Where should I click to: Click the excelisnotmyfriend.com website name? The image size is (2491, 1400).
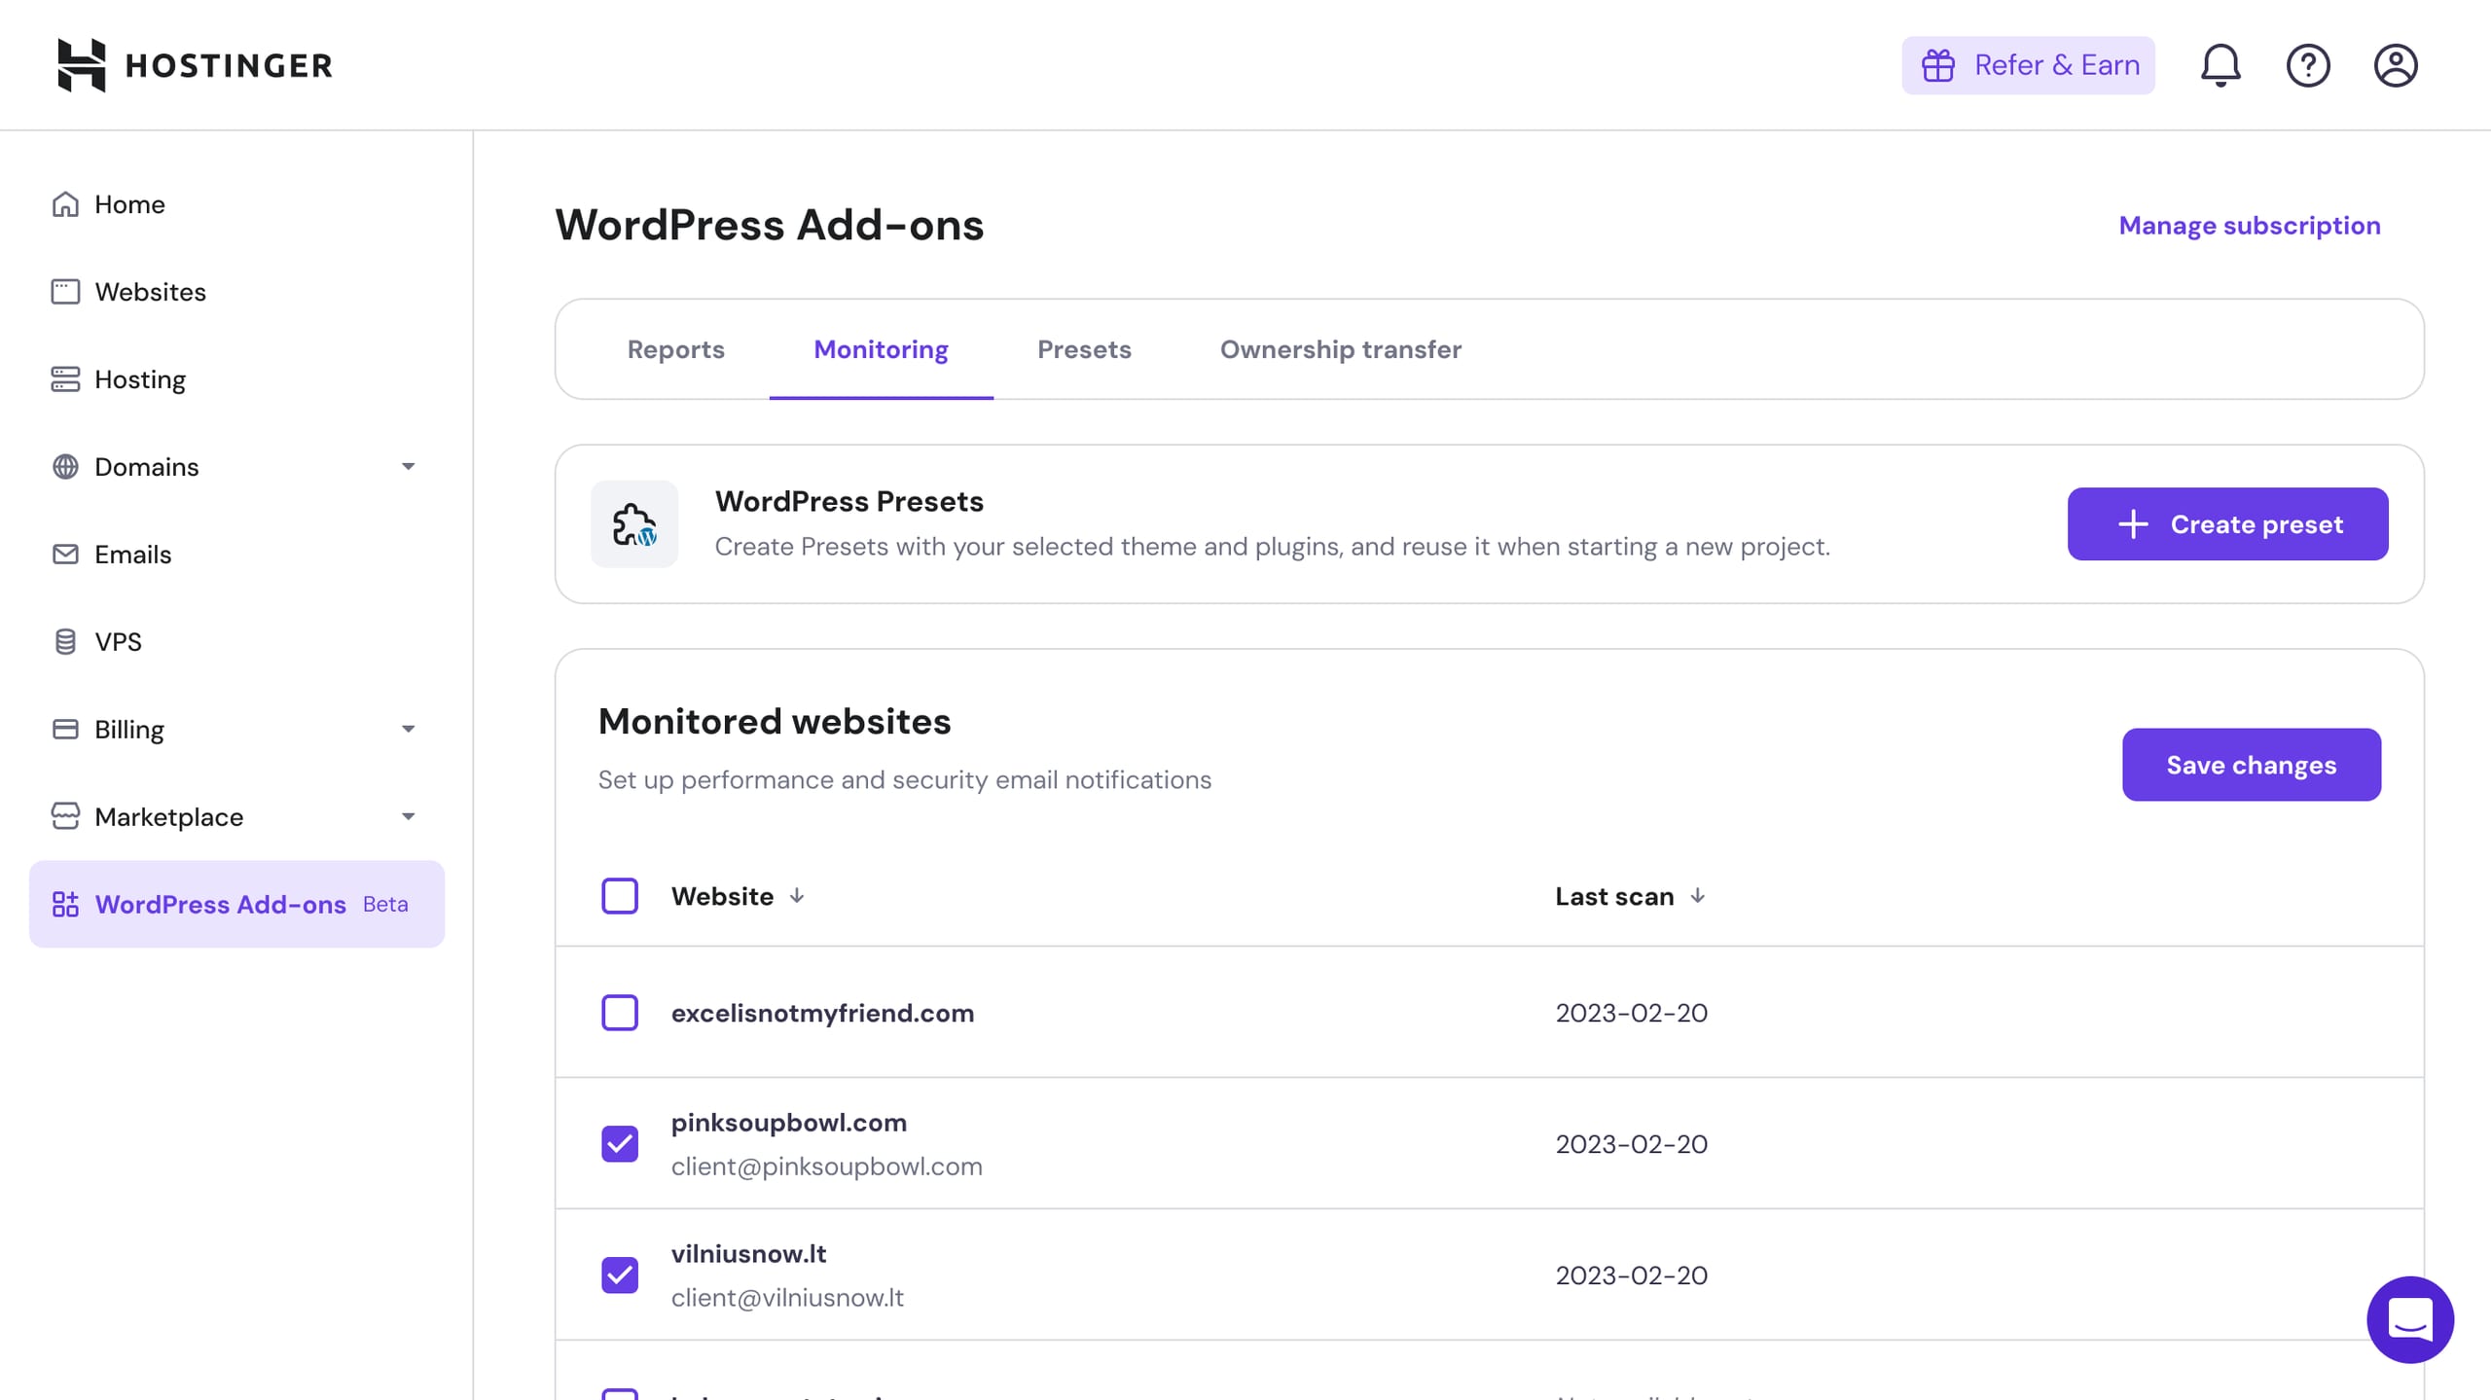pos(822,1013)
